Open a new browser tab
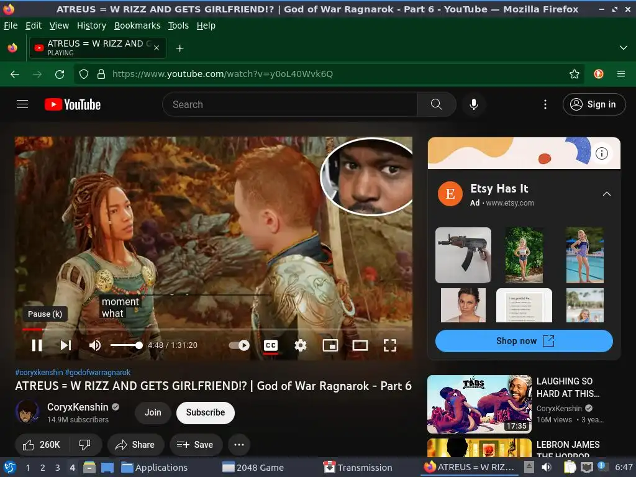The width and height of the screenshot is (636, 477). coord(179,48)
